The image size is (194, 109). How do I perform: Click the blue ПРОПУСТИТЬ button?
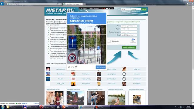101,67
